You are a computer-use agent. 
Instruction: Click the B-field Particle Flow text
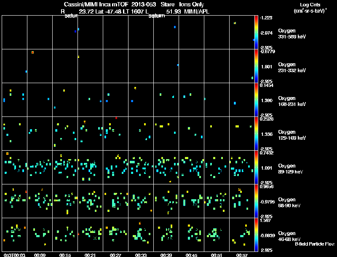(315, 244)
